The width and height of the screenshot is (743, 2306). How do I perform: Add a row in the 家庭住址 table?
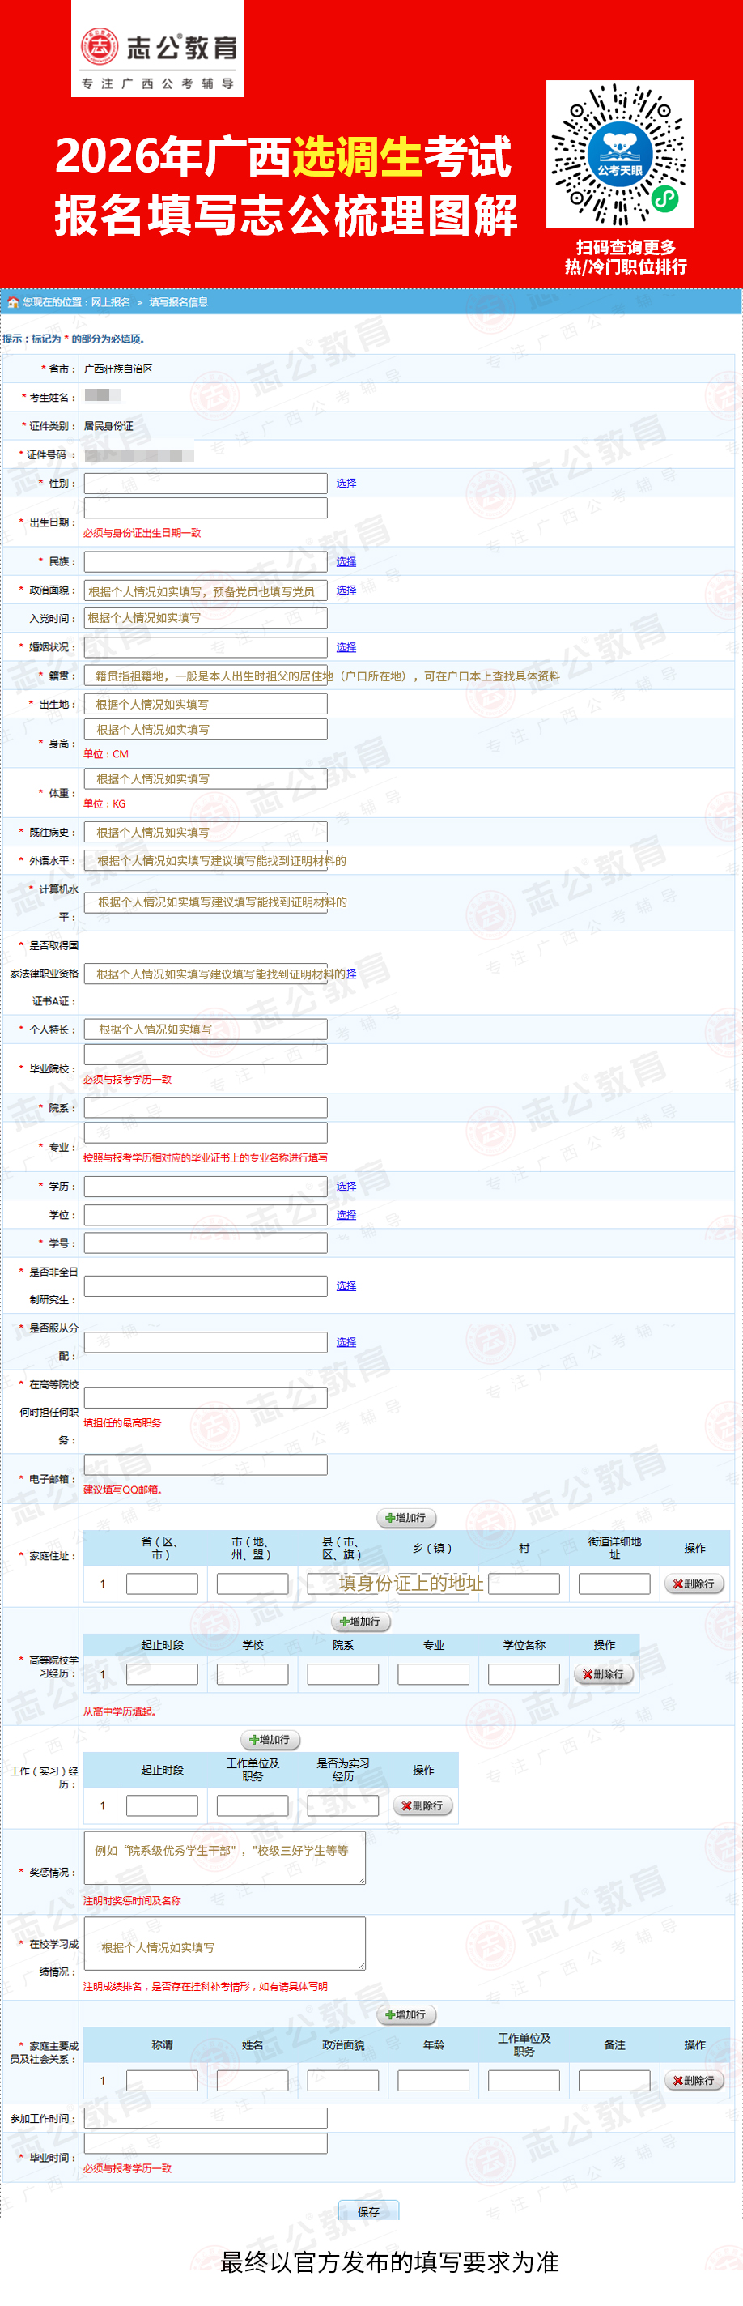point(407,1518)
